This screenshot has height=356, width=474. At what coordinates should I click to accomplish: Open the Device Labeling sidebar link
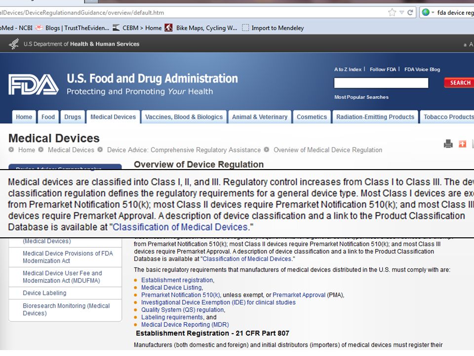[x=44, y=293]
